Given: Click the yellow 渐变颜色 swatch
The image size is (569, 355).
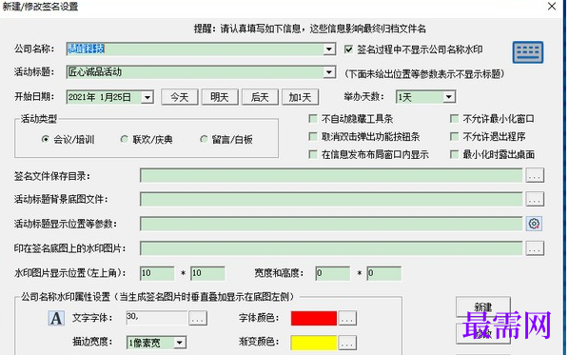Looking at the screenshot, I should pos(314,343).
